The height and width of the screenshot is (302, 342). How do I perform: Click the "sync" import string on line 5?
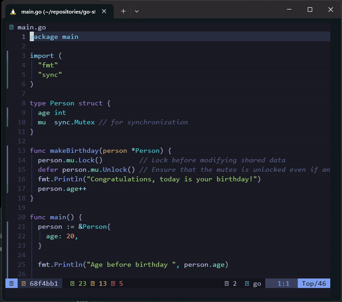pos(50,75)
